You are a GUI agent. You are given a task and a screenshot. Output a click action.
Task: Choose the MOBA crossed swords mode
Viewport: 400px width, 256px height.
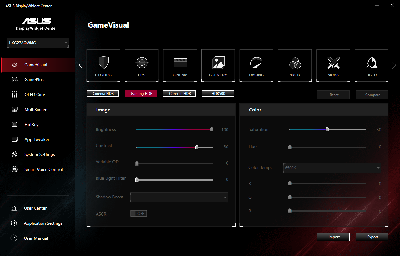pyautogui.click(x=333, y=65)
